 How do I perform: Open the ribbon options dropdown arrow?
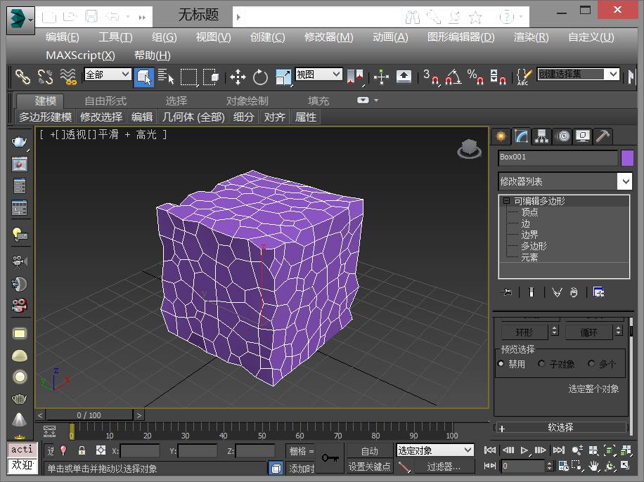click(376, 100)
